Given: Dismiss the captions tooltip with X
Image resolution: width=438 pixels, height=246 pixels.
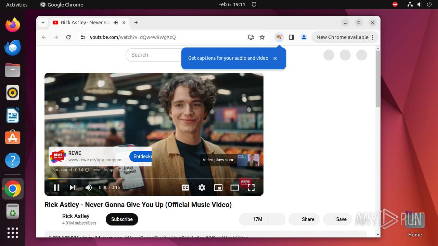Looking at the screenshot, I should click(275, 58).
